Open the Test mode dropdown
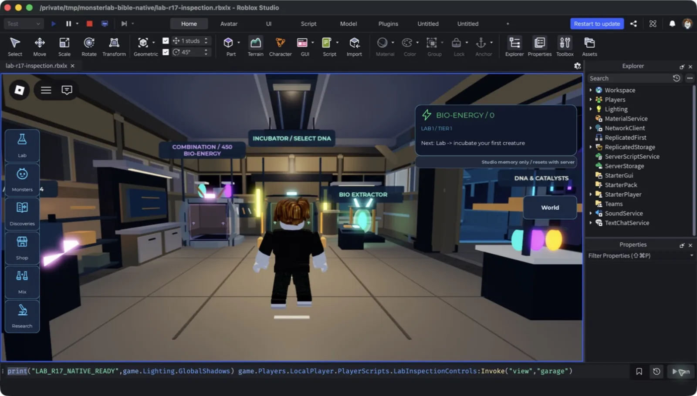The height and width of the screenshot is (396, 697). 24,23
